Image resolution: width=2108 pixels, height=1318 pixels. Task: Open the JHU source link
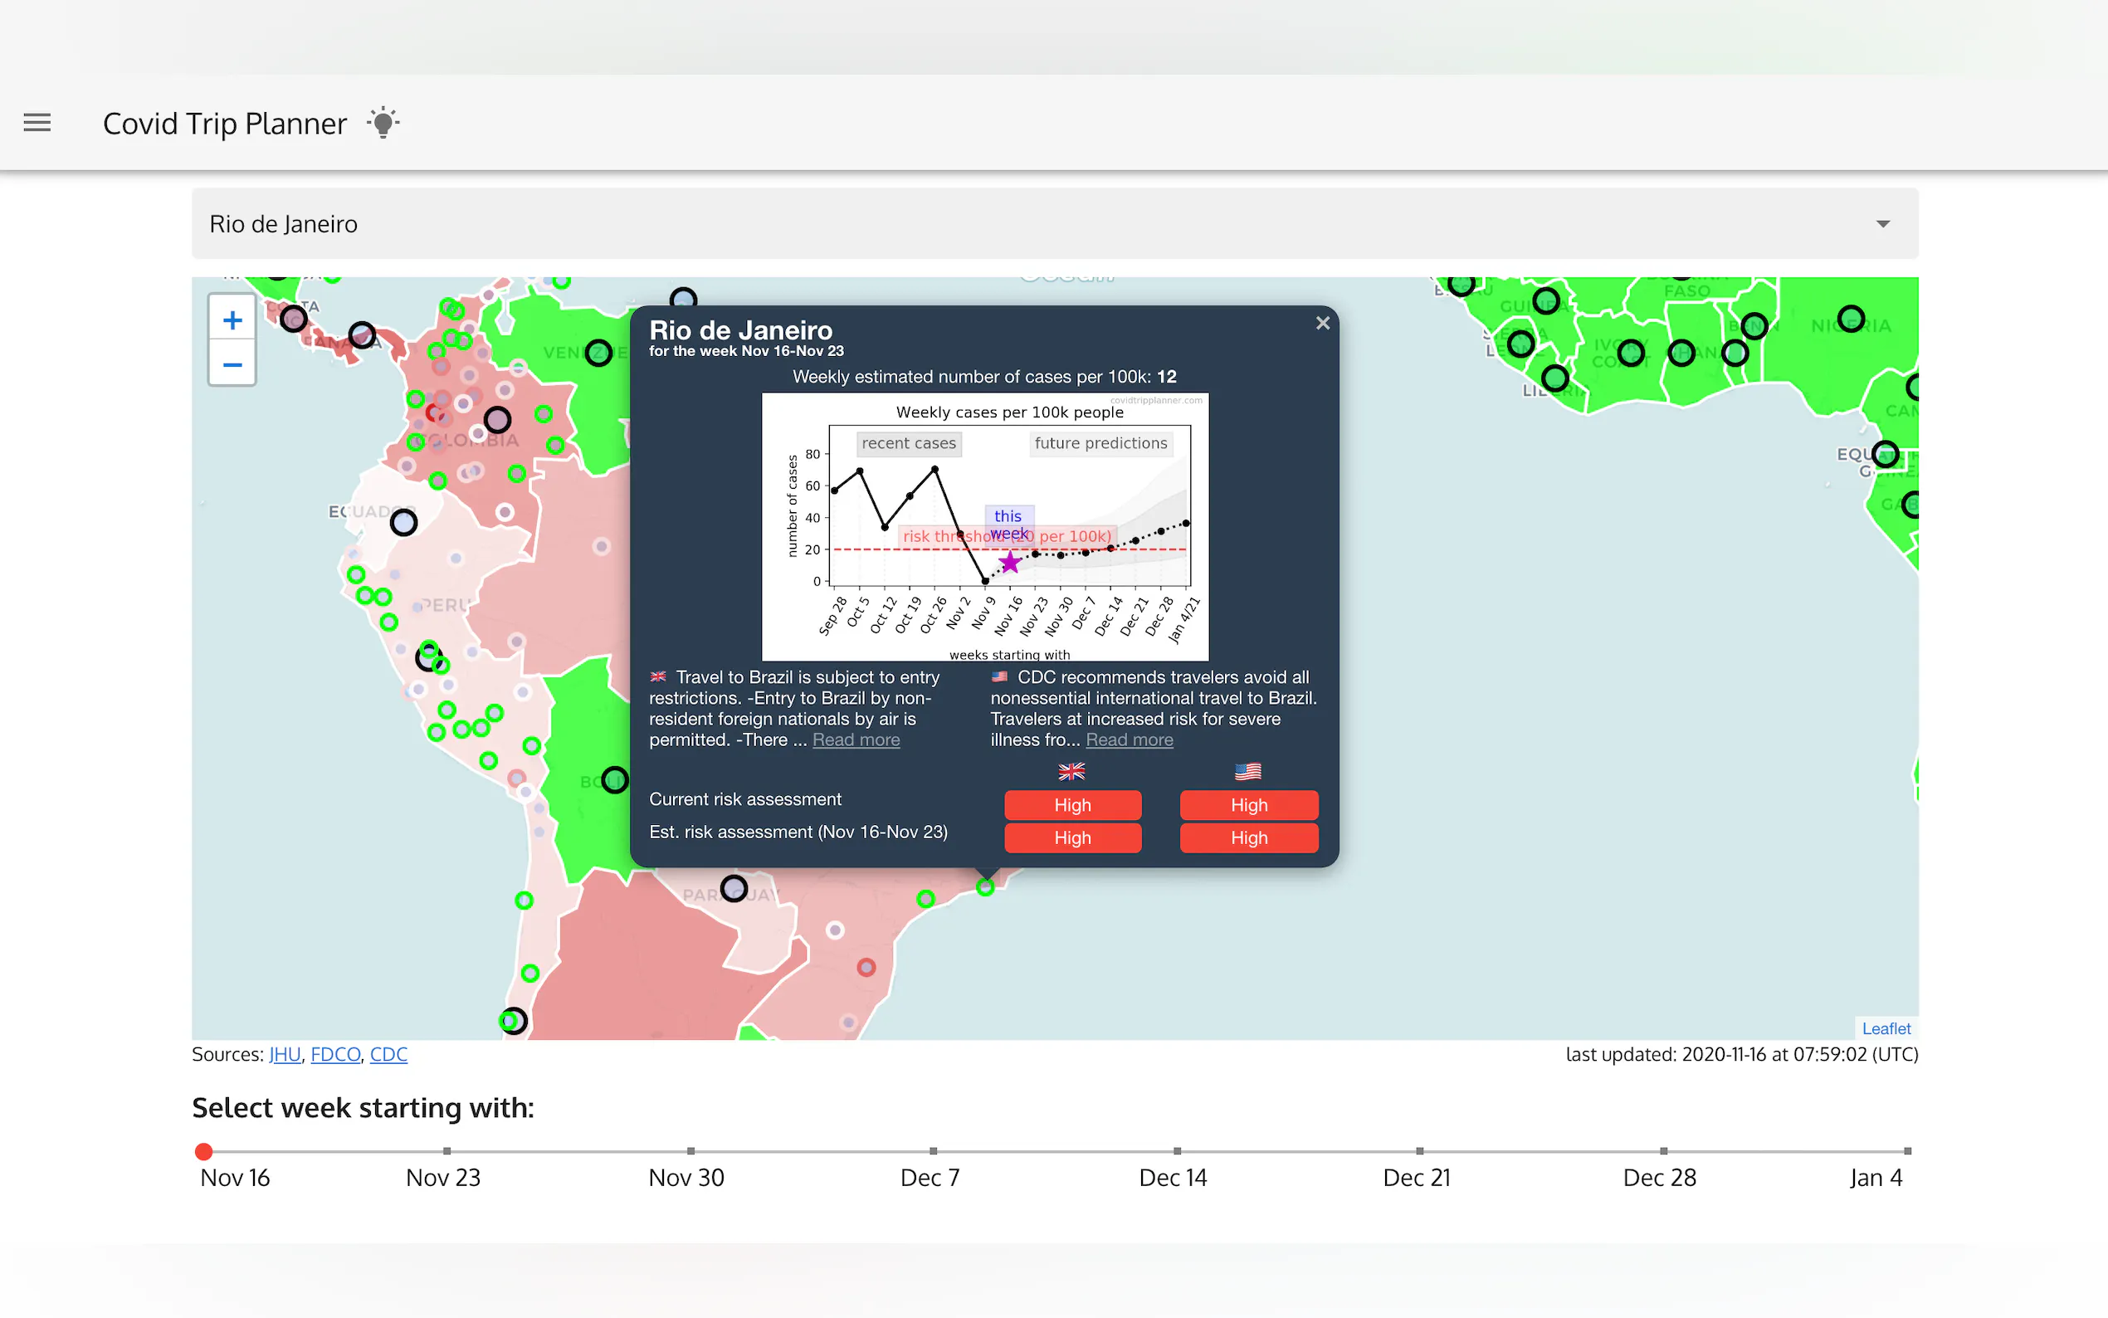(x=284, y=1054)
